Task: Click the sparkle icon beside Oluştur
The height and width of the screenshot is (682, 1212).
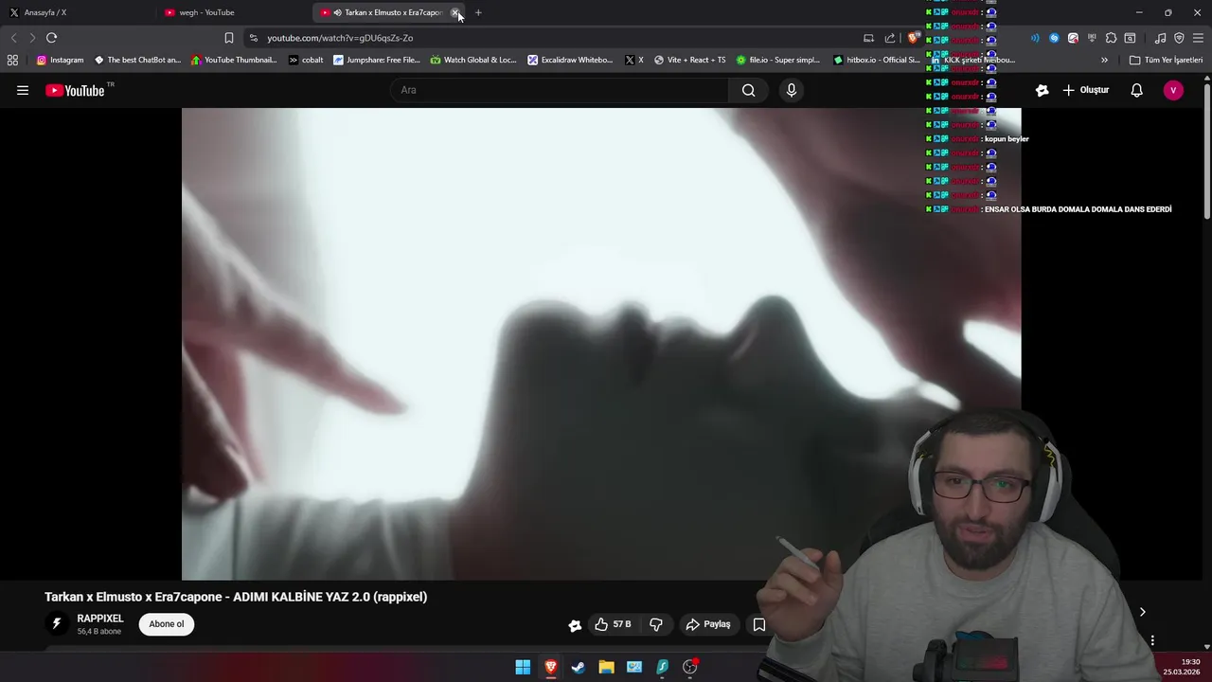Action: tap(1042, 90)
